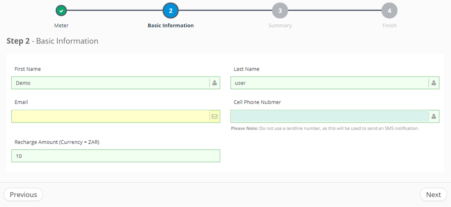Image resolution: width=451 pixels, height=207 pixels.
Task: Click the person icon in First Name field
Action: point(214,83)
